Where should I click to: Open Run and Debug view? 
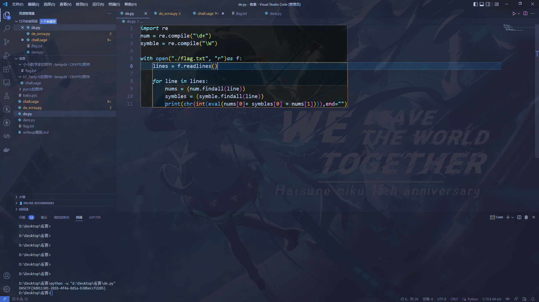[x=7, y=55]
